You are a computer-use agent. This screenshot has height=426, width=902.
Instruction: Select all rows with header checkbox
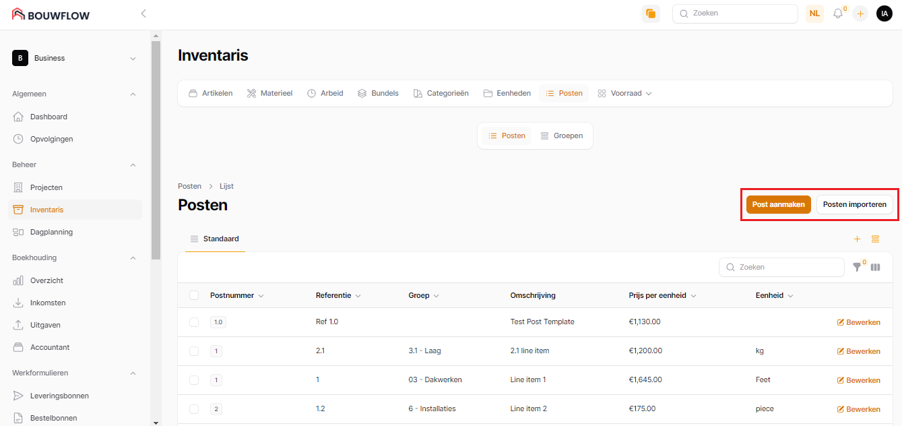194,295
